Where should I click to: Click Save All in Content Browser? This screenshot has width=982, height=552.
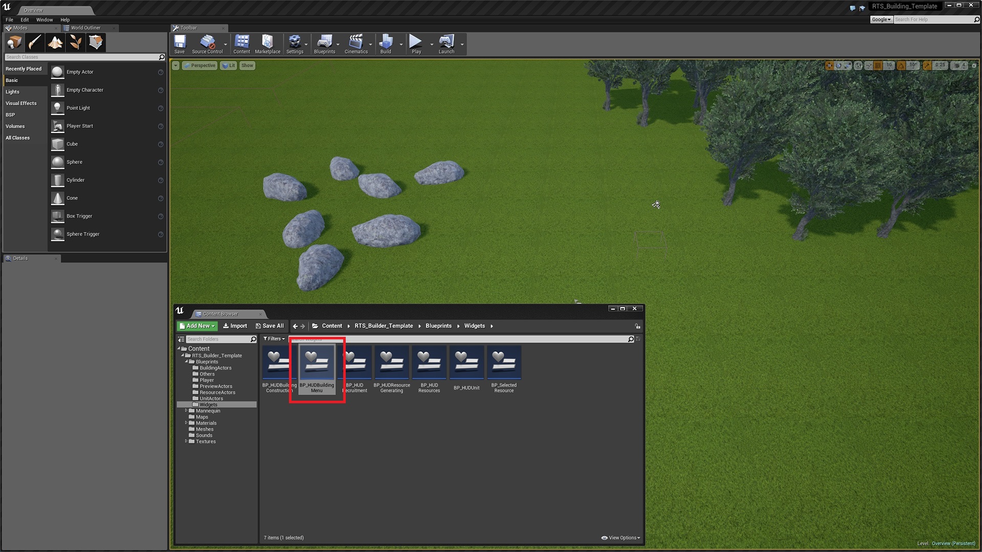tap(270, 326)
